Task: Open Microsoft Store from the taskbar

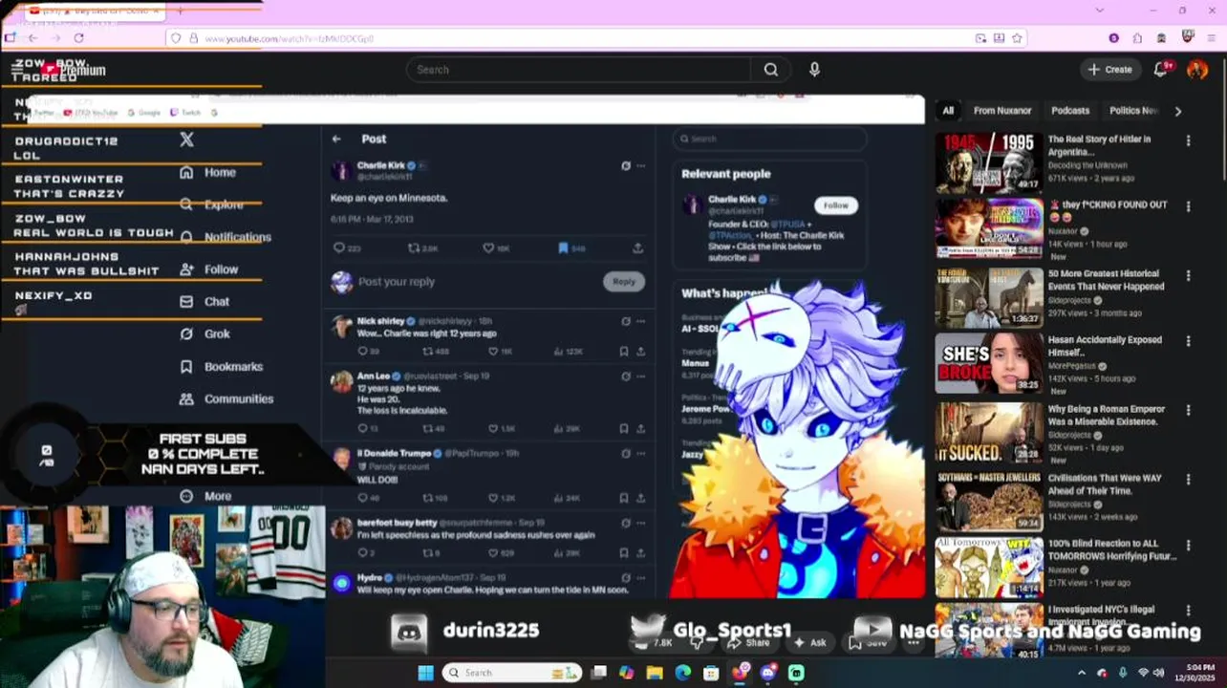Action: click(711, 673)
